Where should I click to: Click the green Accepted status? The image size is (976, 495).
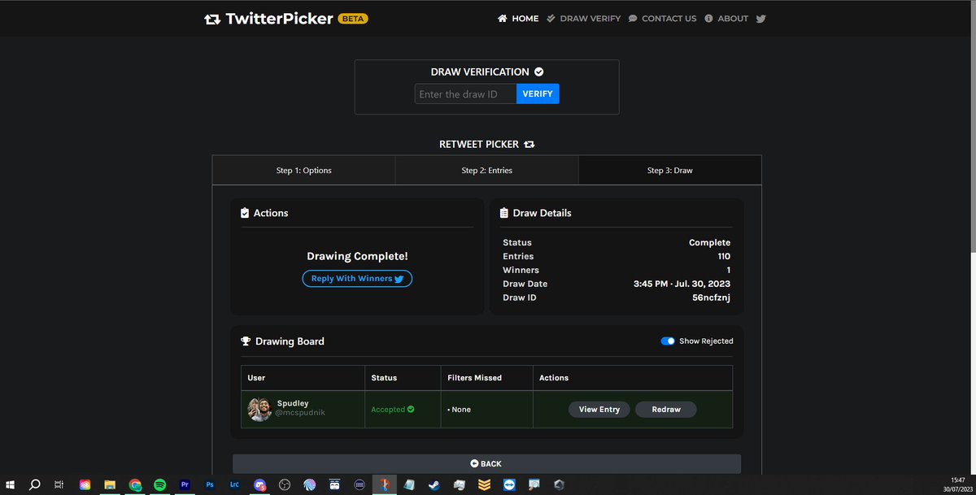tap(393, 410)
